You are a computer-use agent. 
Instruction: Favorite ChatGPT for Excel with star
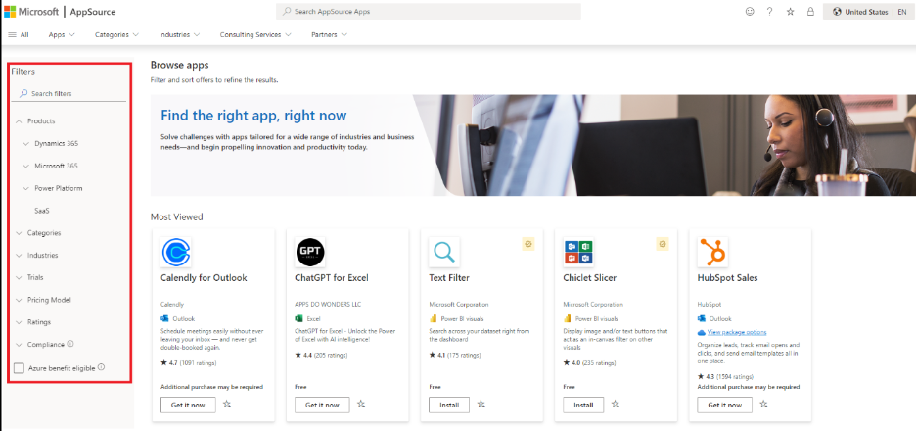coord(362,405)
